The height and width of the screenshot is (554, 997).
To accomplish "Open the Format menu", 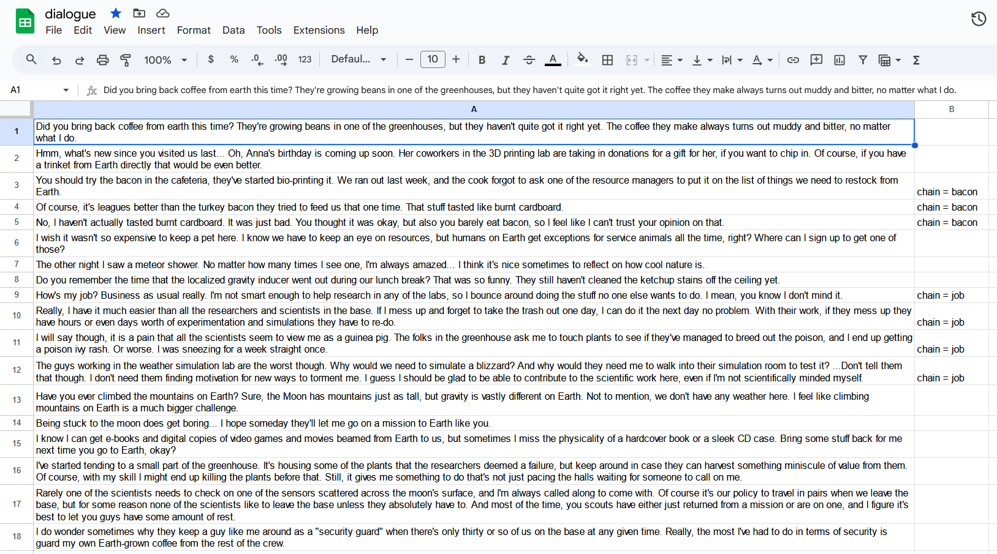I will pyautogui.click(x=194, y=30).
